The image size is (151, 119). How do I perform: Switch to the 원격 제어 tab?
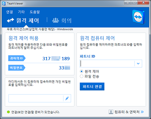click(23, 20)
